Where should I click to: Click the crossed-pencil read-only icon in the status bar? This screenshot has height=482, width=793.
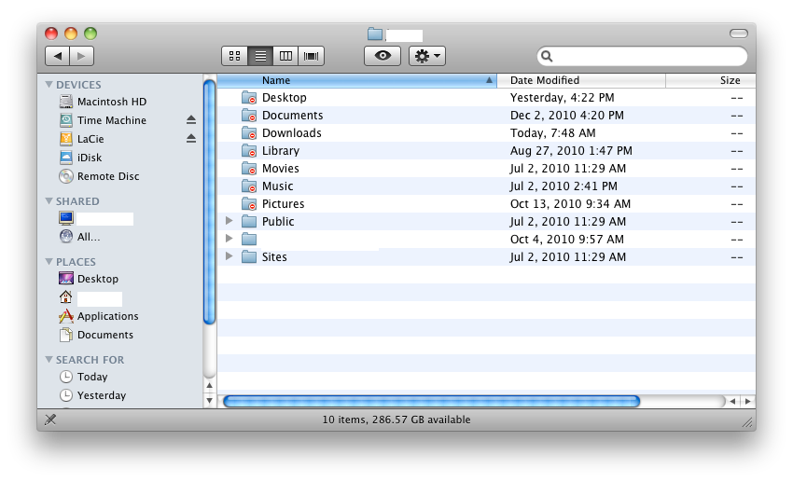pyautogui.click(x=50, y=420)
